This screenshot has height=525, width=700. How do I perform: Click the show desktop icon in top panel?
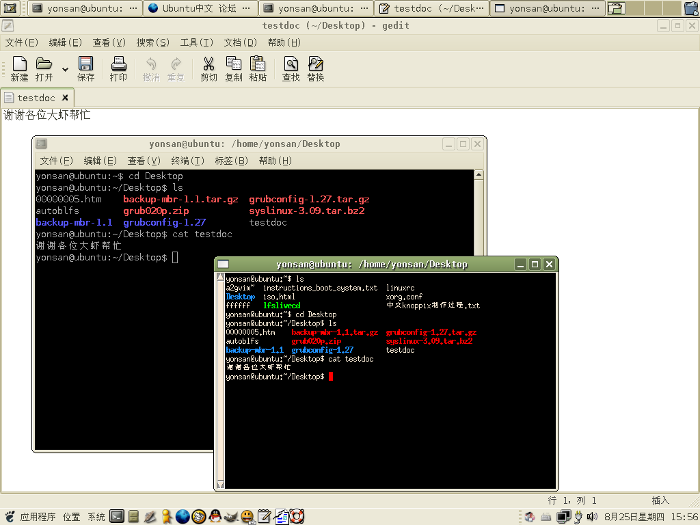click(10, 8)
